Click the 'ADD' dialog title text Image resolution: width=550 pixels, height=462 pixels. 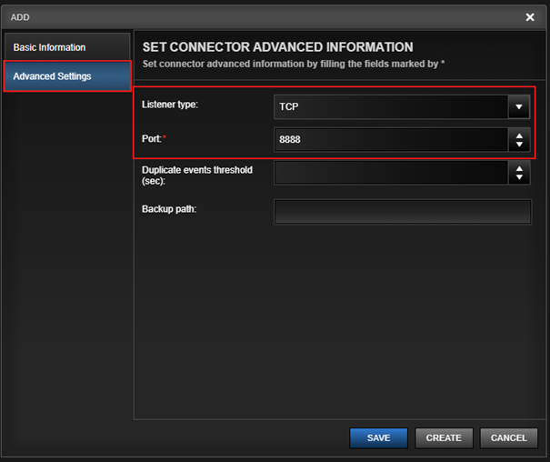click(x=20, y=17)
